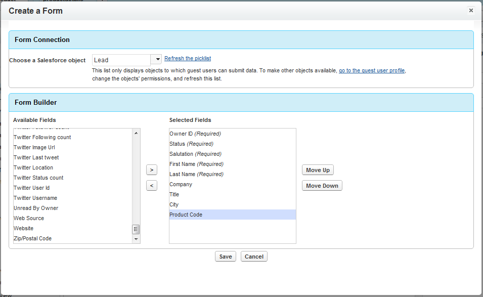This screenshot has height=297, width=483.
Task: Select Last Name (Required) field
Action: coord(196,174)
